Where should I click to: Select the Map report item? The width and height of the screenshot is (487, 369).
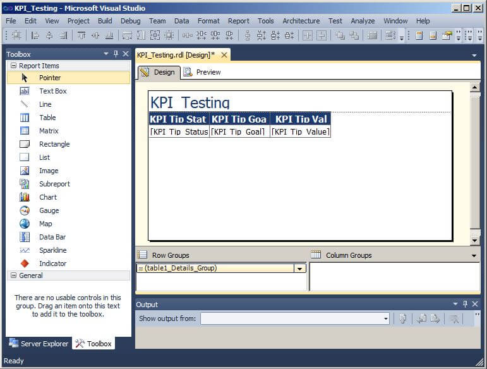(68, 224)
